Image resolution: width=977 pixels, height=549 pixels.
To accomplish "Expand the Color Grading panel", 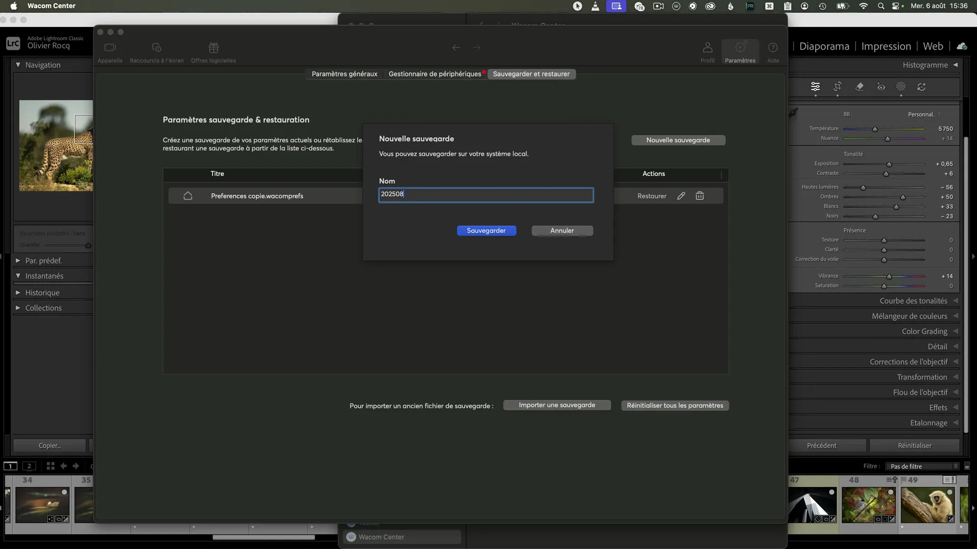I will point(955,331).
